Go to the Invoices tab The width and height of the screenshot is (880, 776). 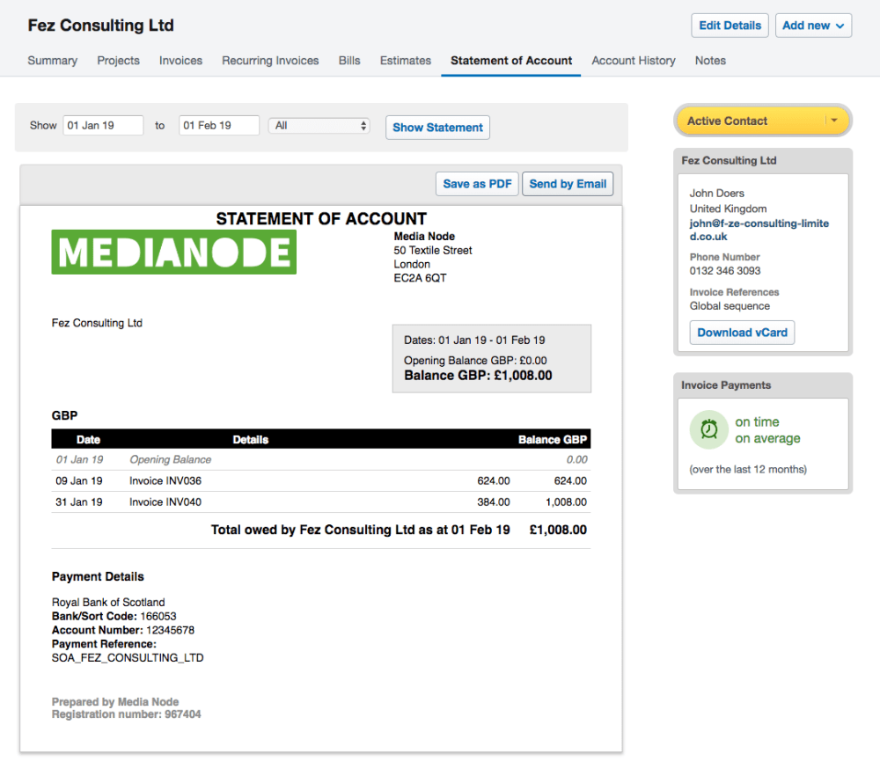click(x=180, y=61)
